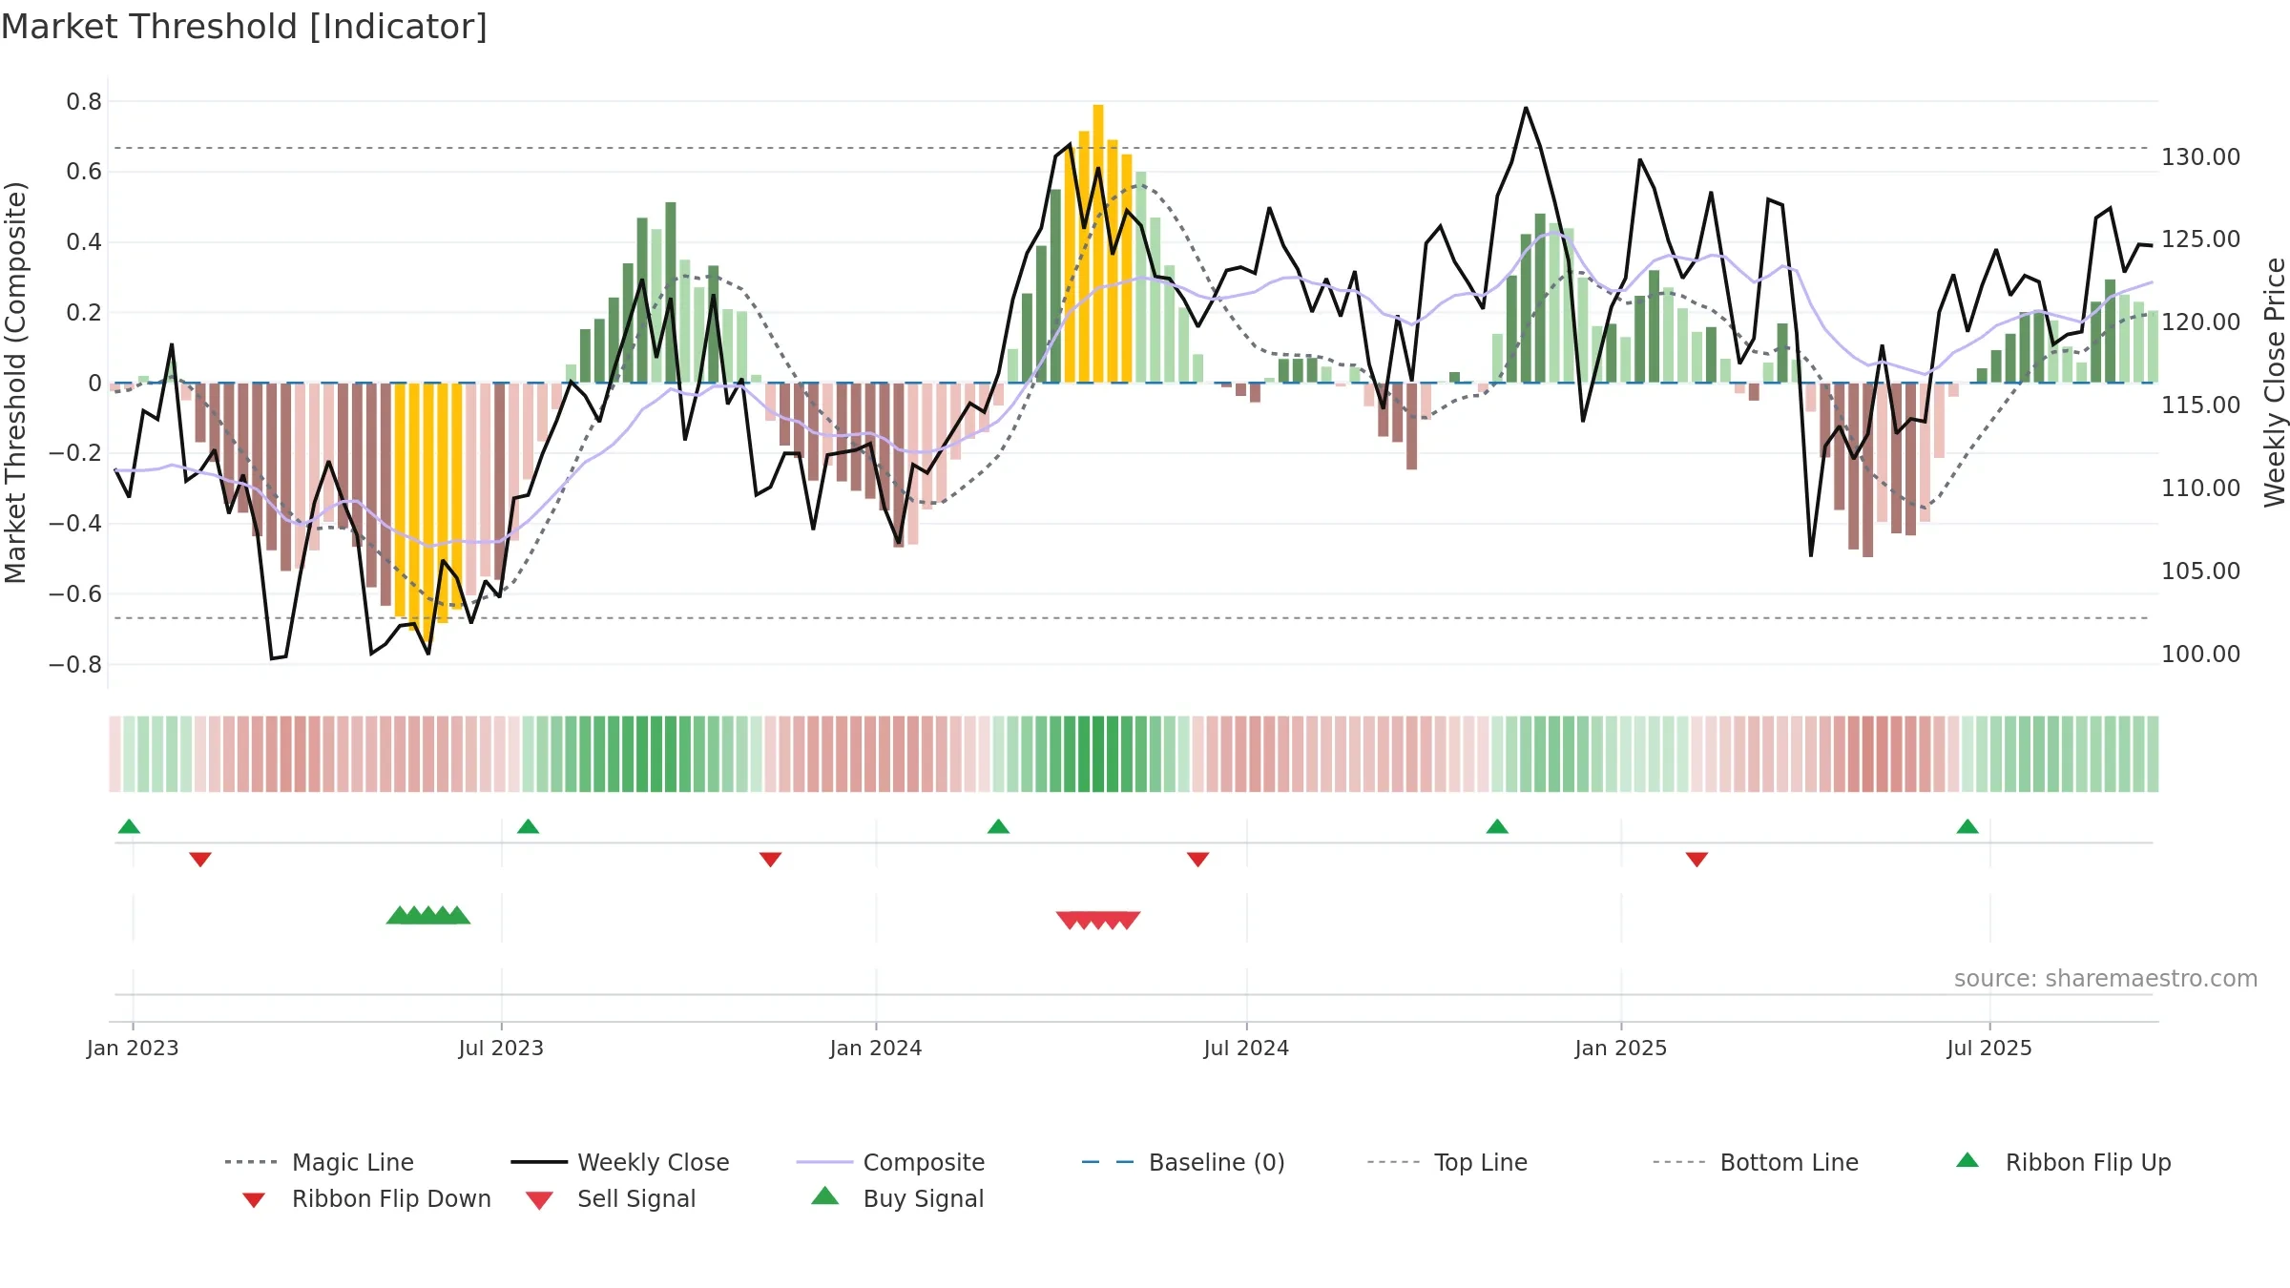Toggle the Magic Line legend entry
Screen dimensions: 2290x1288
320,1162
